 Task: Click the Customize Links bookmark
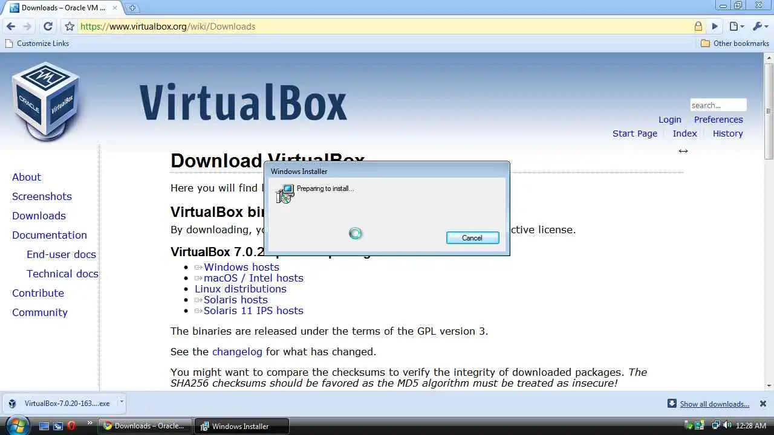click(x=37, y=43)
